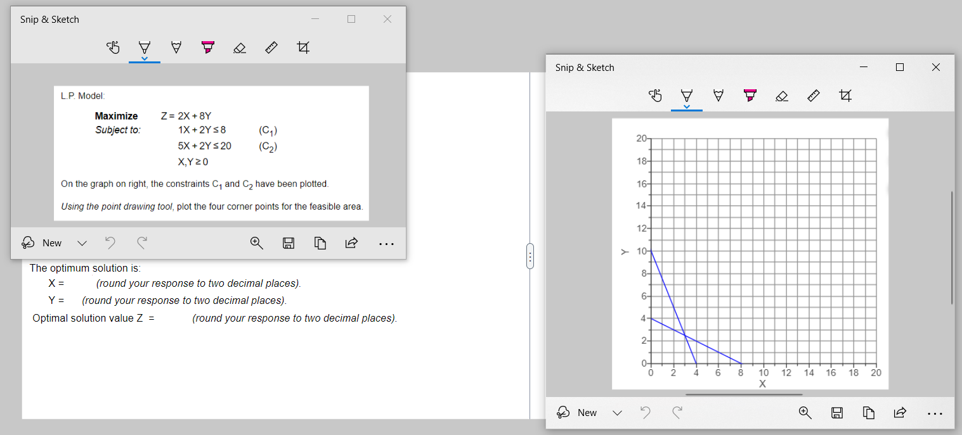Click the Save icon in the left window
Image resolution: width=962 pixels, height=435 pixels.
[x=289, y=243]
